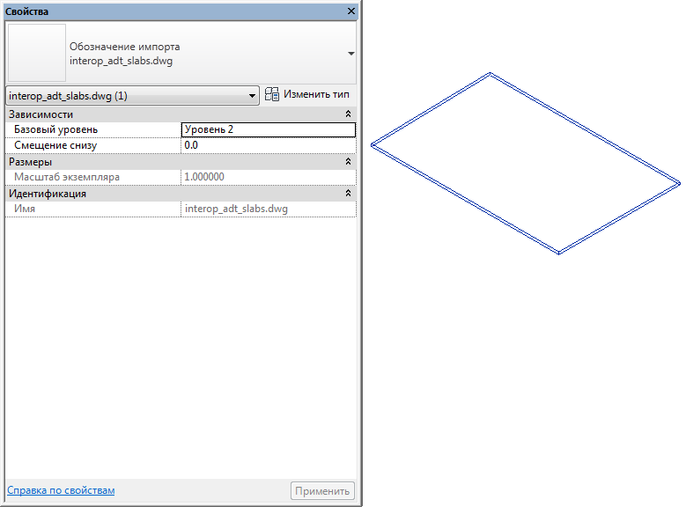Open Справка по свойствам link
686x507 pixels.
(61, 490)
